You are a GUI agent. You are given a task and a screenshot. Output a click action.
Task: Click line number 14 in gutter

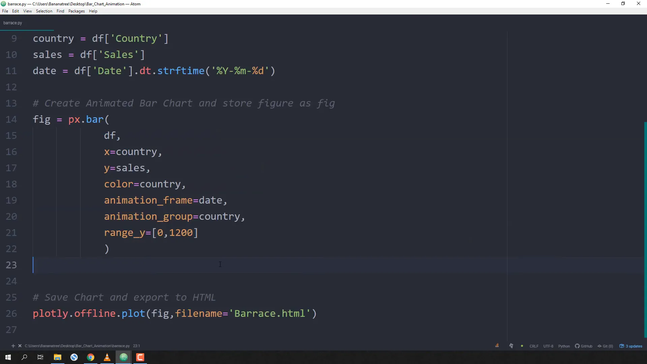[11, 119]
